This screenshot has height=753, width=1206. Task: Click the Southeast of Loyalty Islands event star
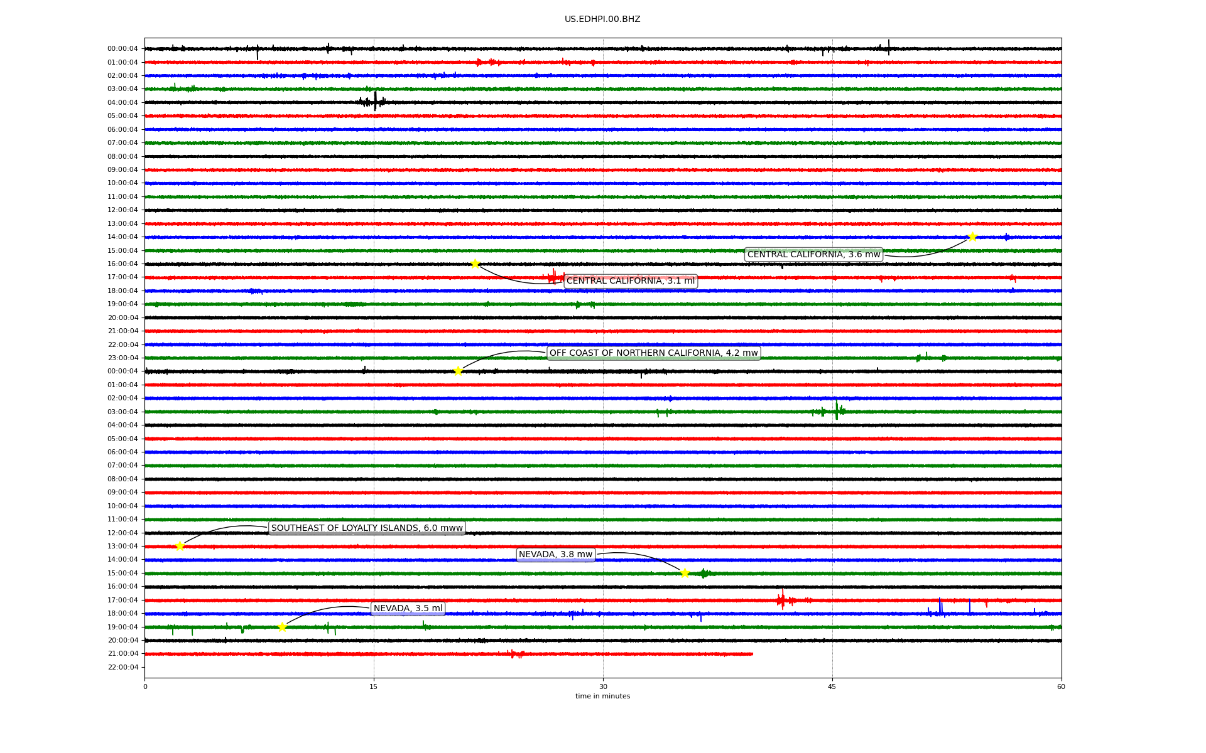pyautogui.click(x=180, y=546)
